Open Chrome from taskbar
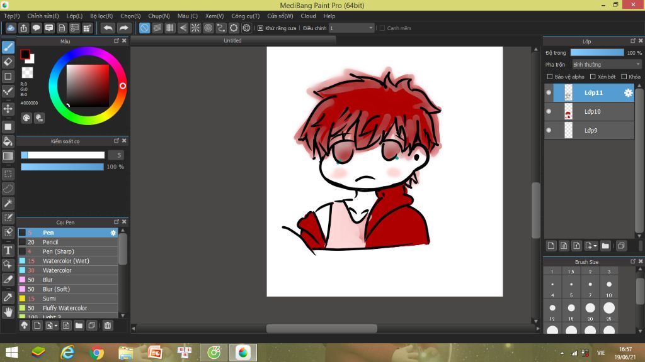The width and height of the screenshot is (645, 362). pyautogui.click(x=96, y=353)
